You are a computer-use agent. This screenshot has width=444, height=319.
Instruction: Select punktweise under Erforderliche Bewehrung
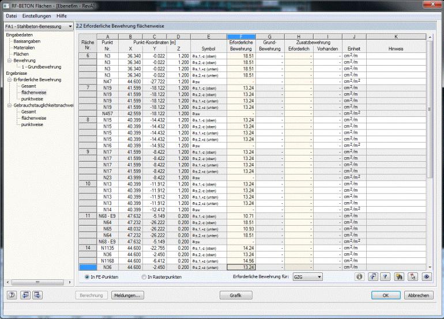pos(32,99)
